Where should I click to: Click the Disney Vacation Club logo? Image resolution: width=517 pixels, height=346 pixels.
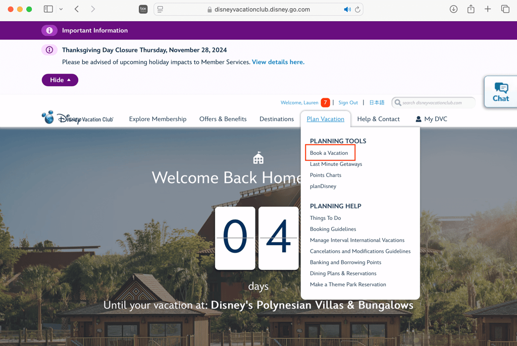(x=77, y=118)
